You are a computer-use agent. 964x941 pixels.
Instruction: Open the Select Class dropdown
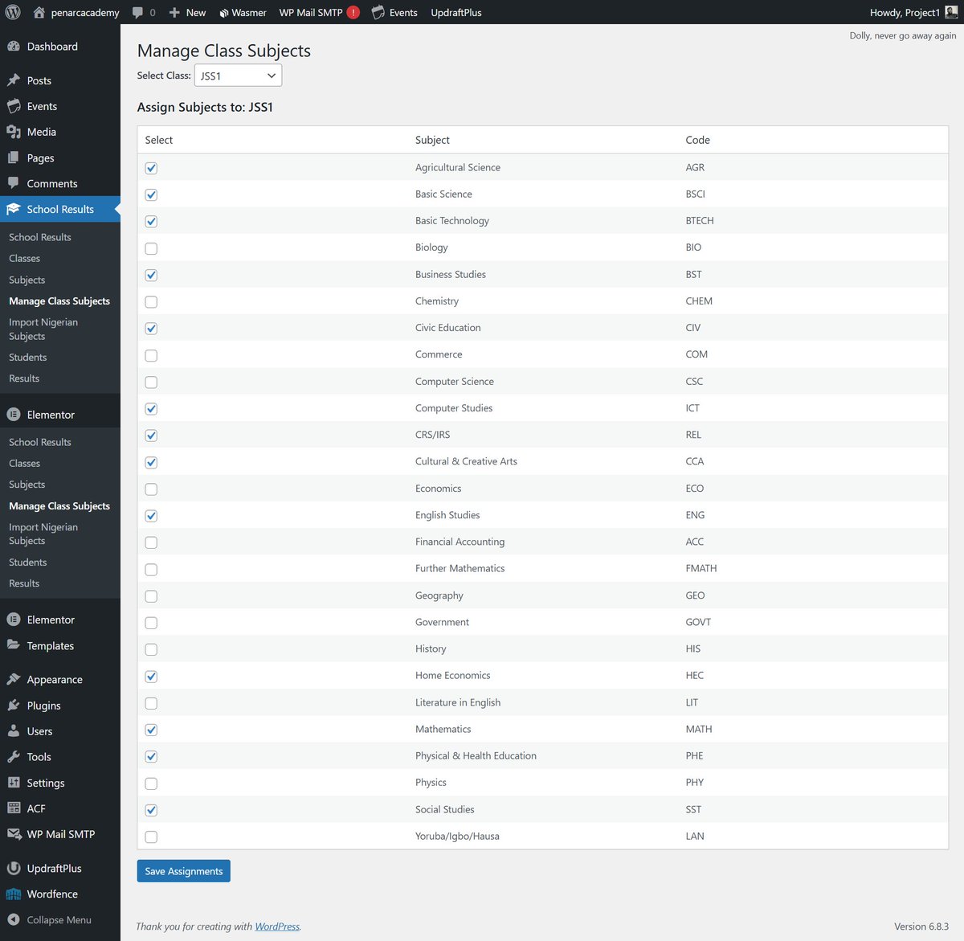coord(238,75)
